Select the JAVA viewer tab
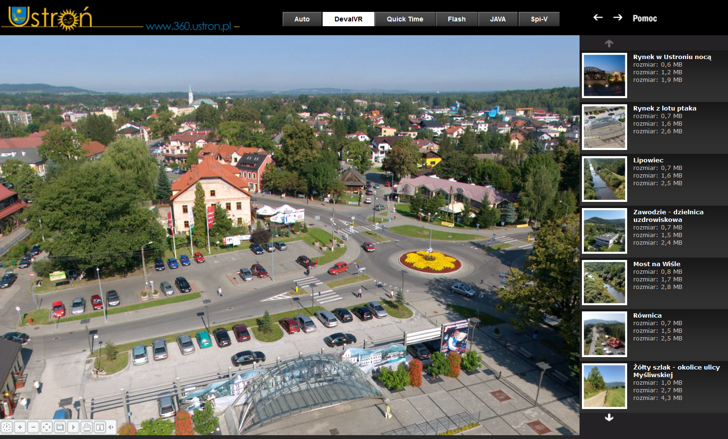 click(x=498, y=19)
